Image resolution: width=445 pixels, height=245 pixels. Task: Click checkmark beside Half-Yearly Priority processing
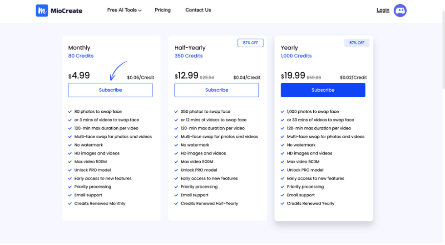coord(176,187)
